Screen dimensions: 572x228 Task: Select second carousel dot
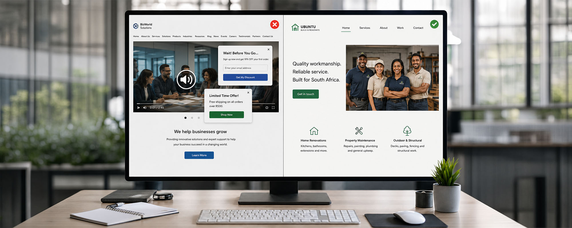[x=192, y=118]
